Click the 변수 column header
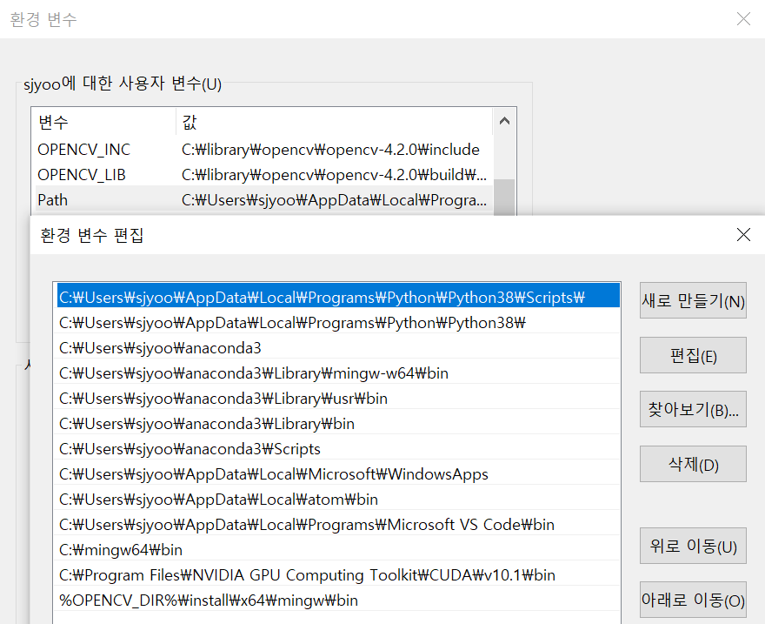 104,122
